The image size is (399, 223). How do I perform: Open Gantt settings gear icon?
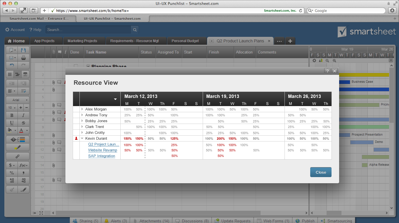coord(314,60)
